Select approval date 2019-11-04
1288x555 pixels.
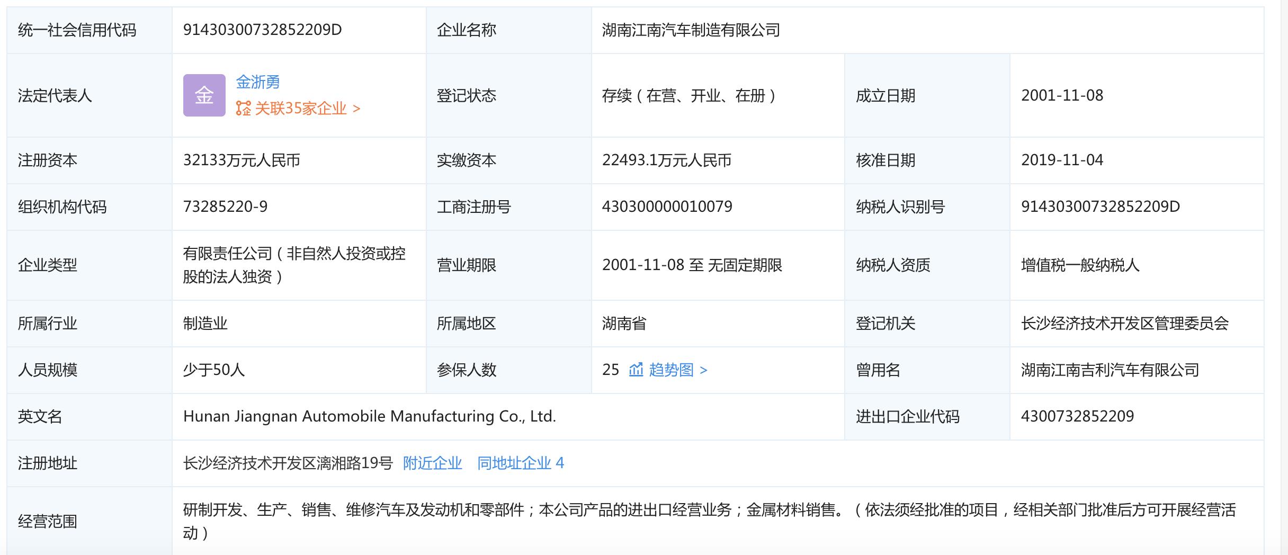click(1062, 160)
